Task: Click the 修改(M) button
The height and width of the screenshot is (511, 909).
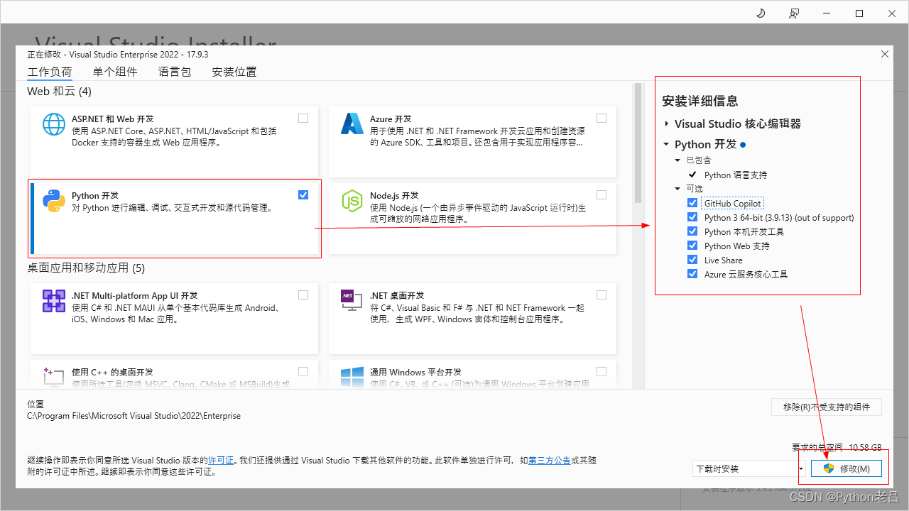Action: 846,468
